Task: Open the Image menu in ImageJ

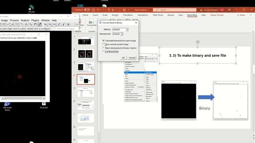Action: click(x=4, y=20)
